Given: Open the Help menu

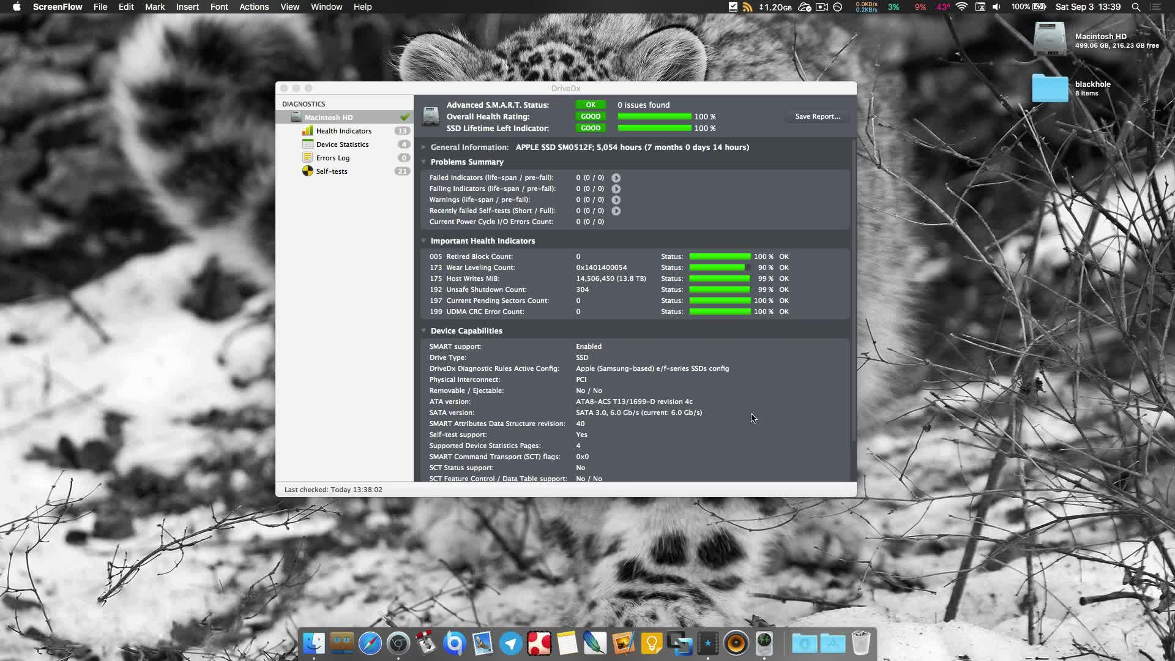Looking at the screenshot, I should pos(362,7).
